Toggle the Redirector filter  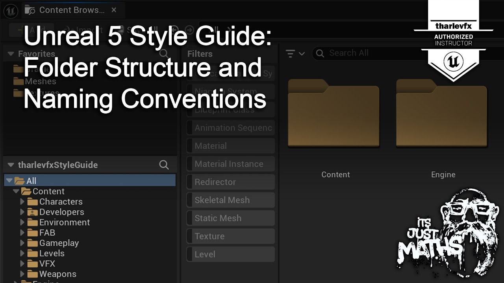click(x=230, y=182)
